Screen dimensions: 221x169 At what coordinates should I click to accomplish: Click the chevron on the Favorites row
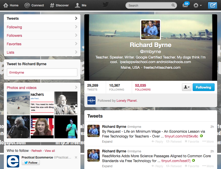tap(76, 43)
